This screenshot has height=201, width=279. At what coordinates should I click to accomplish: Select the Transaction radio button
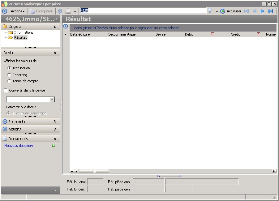tap(9, 68)
